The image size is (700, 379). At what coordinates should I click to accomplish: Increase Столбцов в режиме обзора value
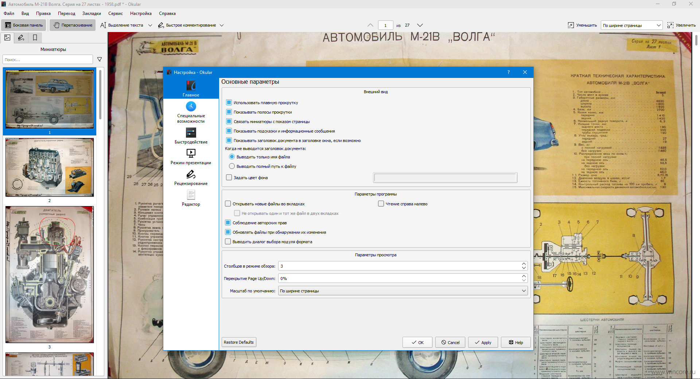524,264
